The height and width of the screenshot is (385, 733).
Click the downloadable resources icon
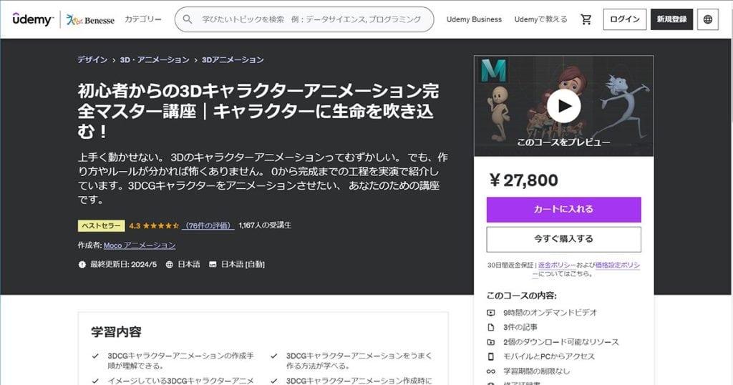491,343
